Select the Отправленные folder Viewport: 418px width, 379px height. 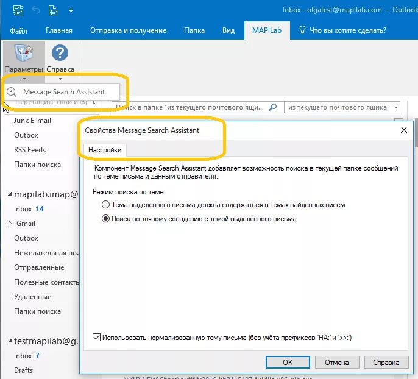(x=39, y=267)
